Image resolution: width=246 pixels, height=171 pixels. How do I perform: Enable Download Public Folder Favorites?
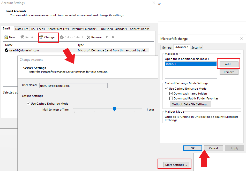(171, 98)
